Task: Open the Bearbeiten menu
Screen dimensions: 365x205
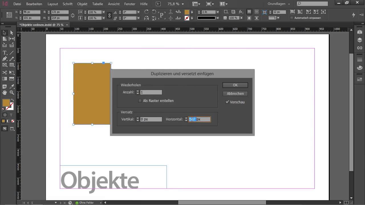Action: (34, 4)
